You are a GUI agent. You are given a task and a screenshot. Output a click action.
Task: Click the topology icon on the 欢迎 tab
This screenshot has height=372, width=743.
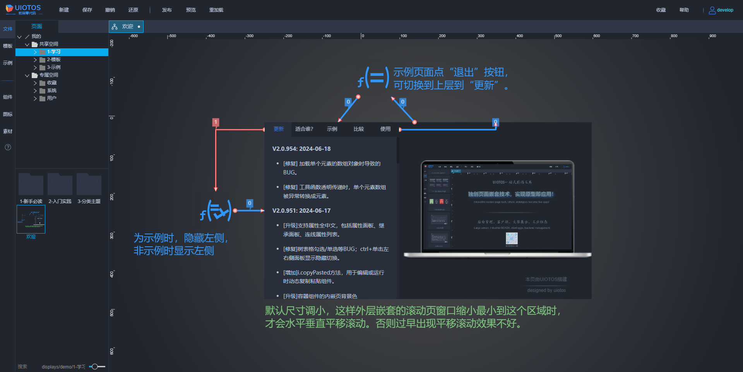point(115,27)
